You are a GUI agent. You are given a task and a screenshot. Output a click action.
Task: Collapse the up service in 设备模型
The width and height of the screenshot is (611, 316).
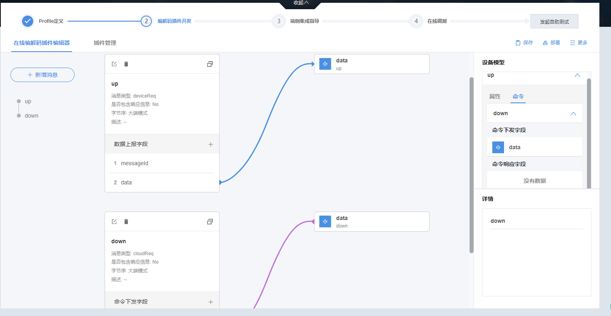click(x=577, y=75)
